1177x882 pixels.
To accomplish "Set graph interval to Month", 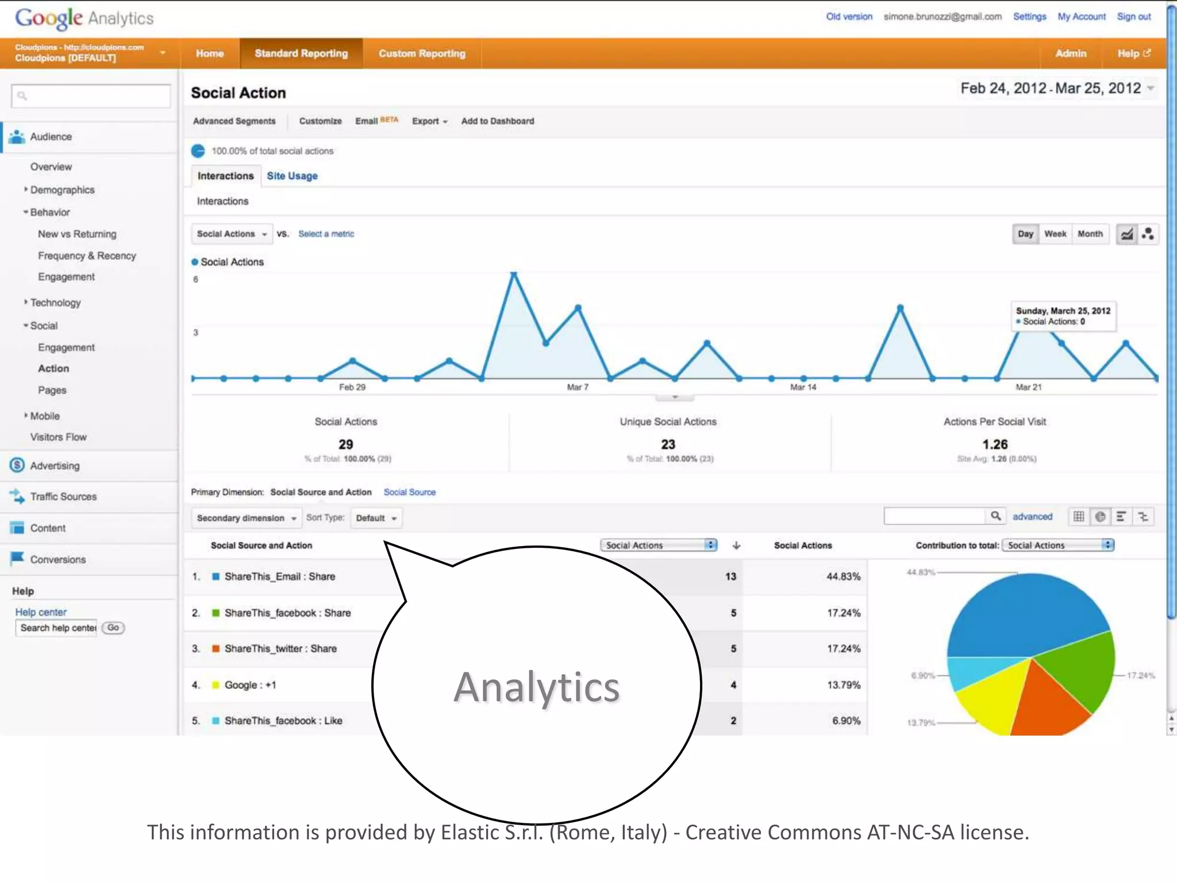I will tap(1090, 234).
